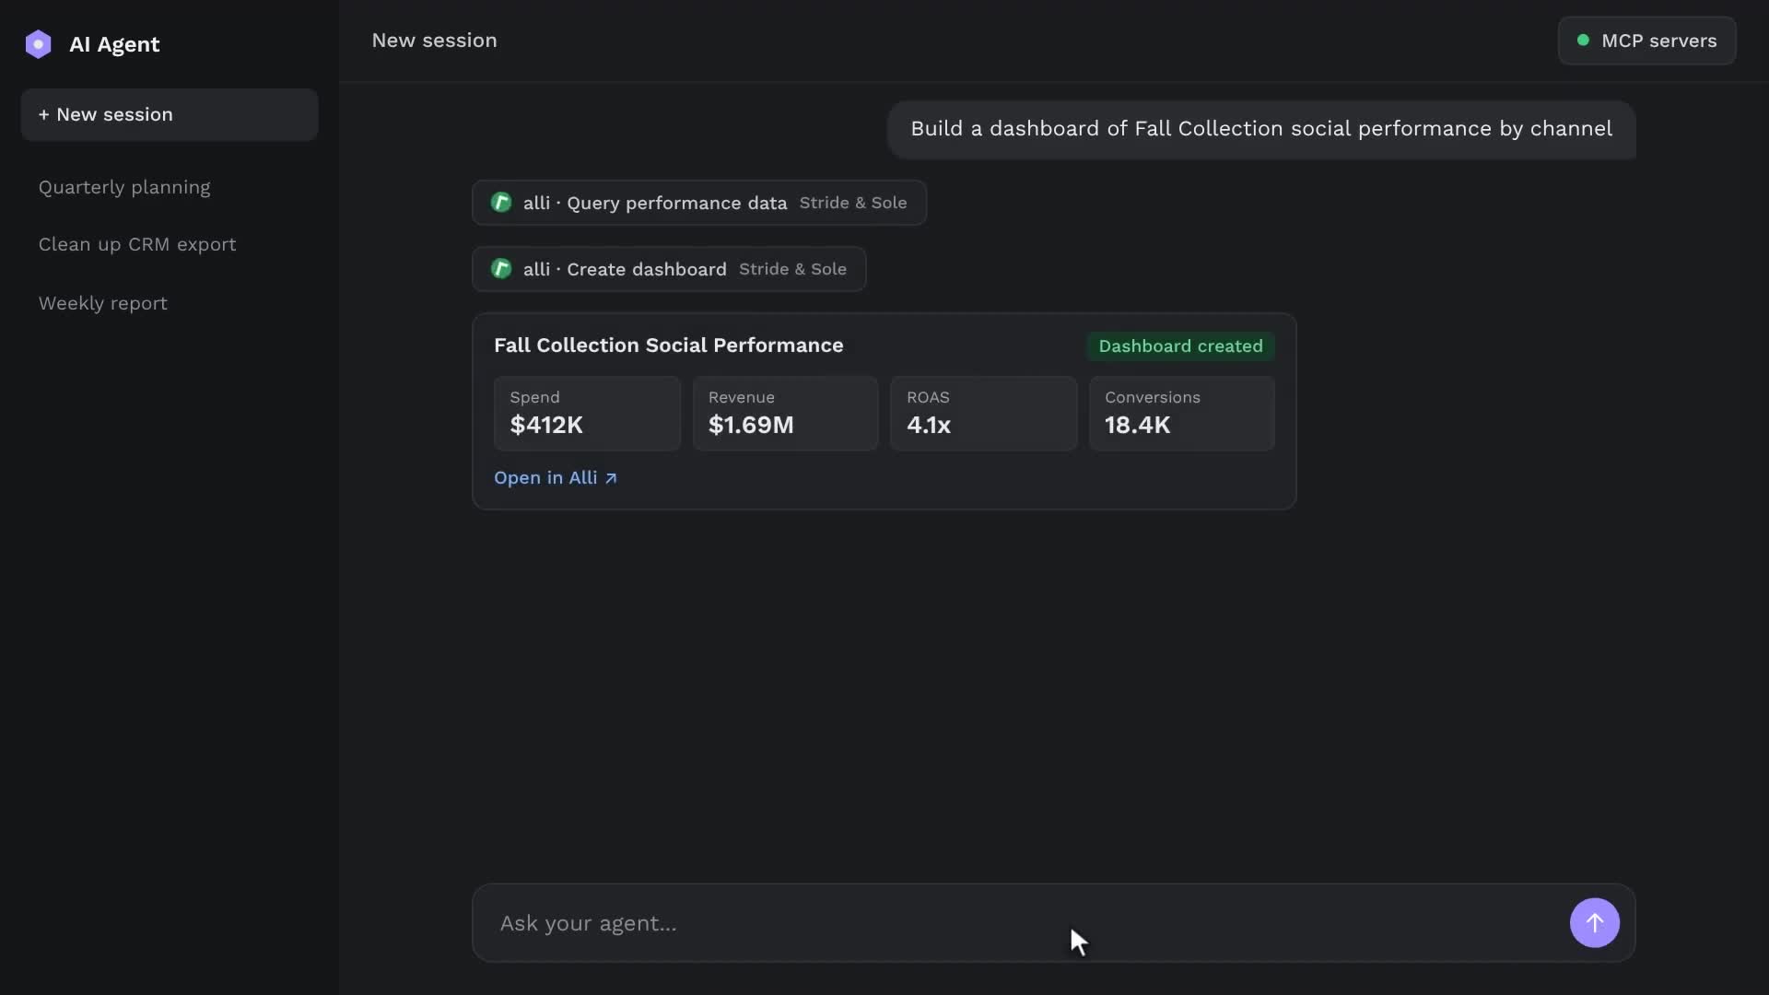Click the AI Agent hexagon logo

pos(38,44)
